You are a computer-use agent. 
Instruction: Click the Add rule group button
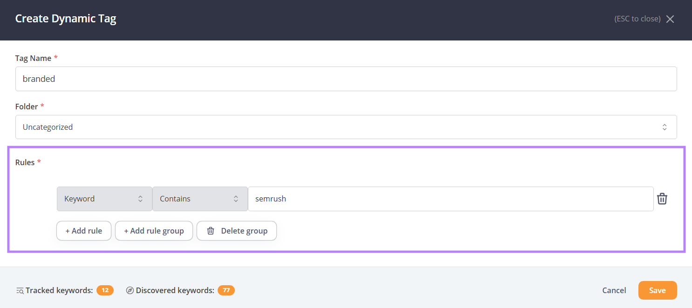(x=154, y=230)
